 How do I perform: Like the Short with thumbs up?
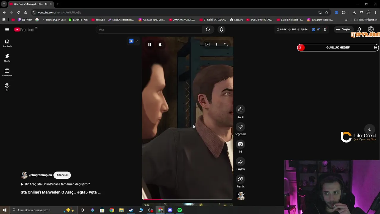click(240, 109)
